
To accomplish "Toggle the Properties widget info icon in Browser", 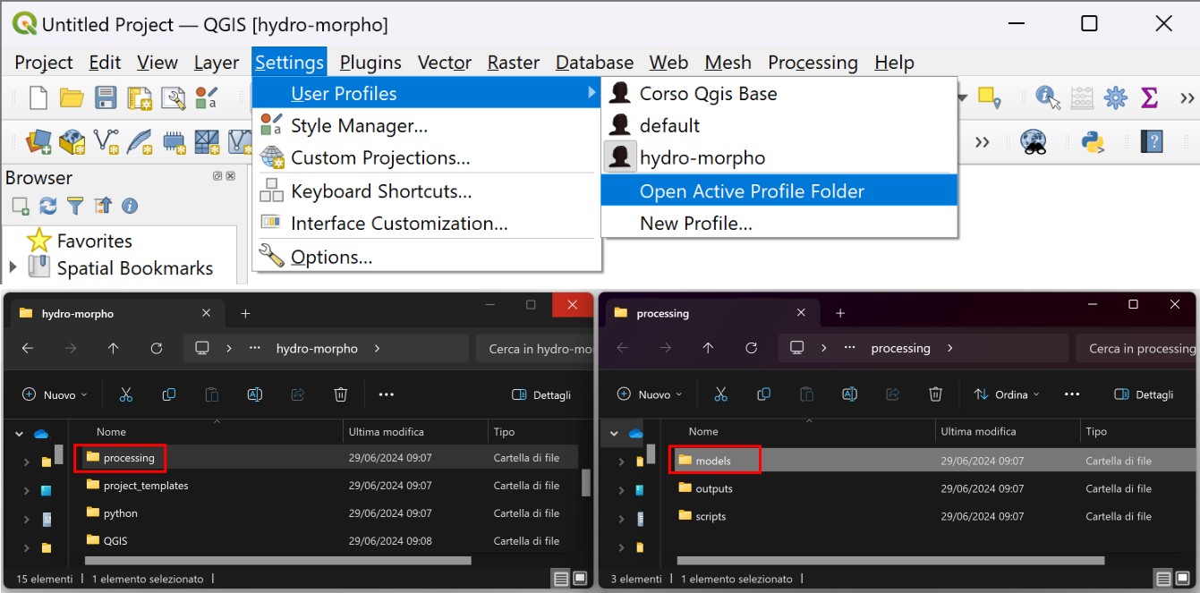I will [x=130, y=206].
